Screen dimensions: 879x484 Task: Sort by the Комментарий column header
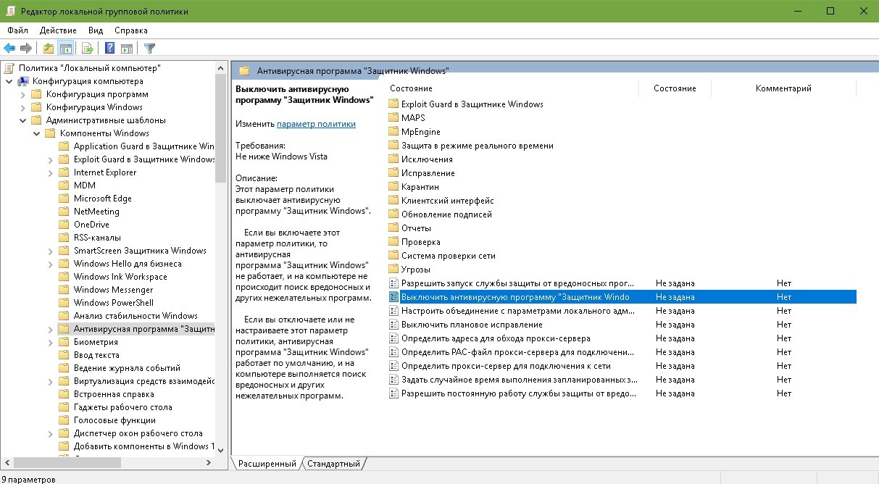click(783, 88)
